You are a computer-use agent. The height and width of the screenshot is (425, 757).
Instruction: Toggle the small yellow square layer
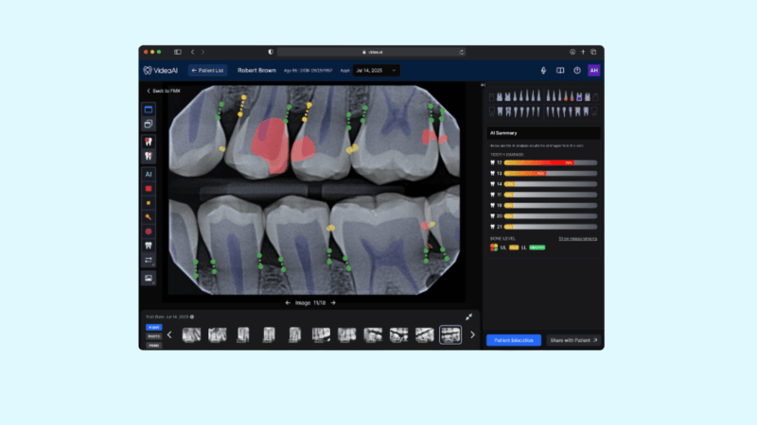click(x=149, y=203)
